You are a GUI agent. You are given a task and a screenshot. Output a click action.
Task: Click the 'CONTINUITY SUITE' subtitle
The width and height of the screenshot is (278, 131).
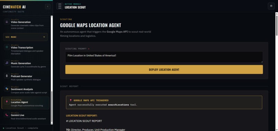click(x=13, y=12)
